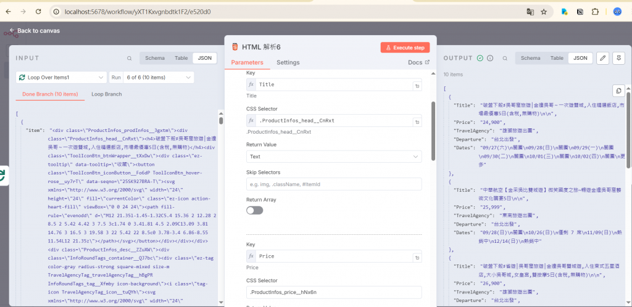This screenshot has width=632, height=307.
Task: Click the "24,900" Price value in output
Action: pos(492,122)
